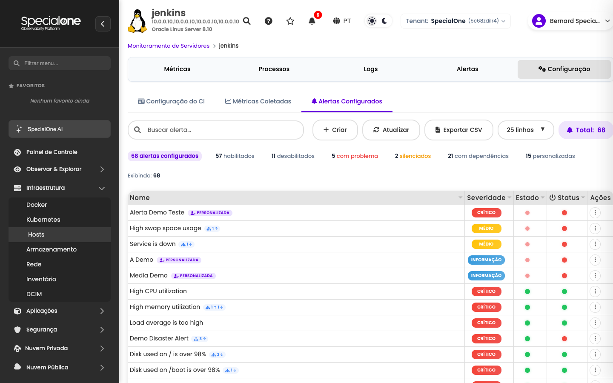Open actions menu for Demo Disaster Alert

click(595, 339)
